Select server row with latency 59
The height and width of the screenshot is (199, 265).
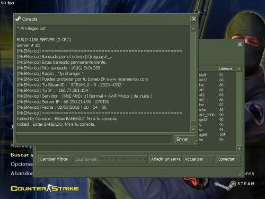point(217,75)
